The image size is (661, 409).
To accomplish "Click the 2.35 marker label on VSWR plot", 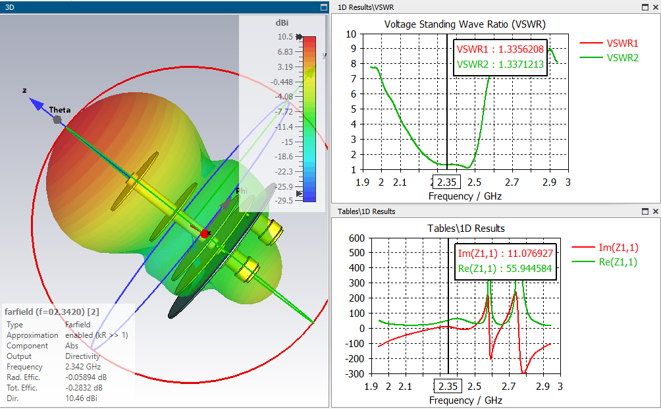I will [x=447, y=182].
